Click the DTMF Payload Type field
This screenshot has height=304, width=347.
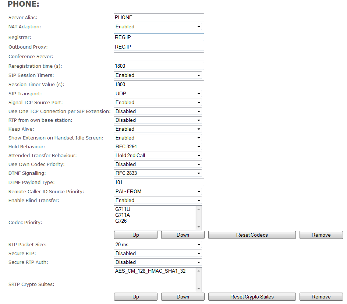pyautogui.click(x=159, y=182)
